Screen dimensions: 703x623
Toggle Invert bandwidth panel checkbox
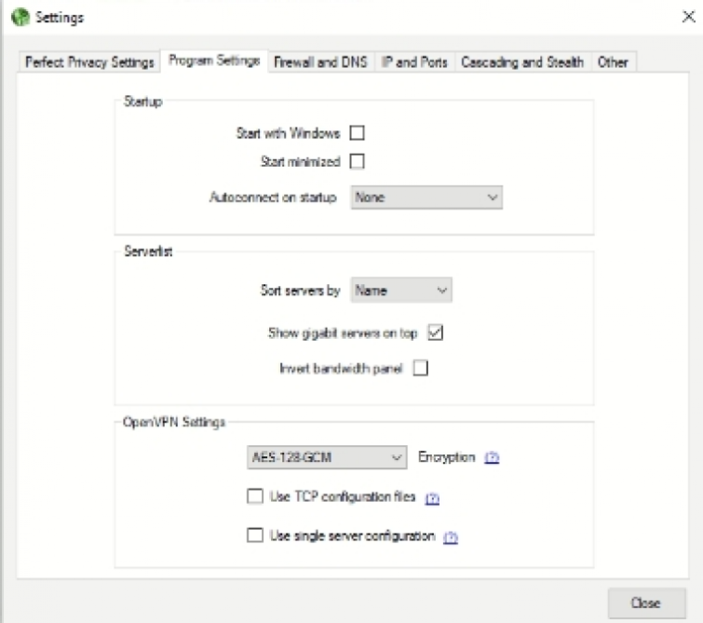421,368
